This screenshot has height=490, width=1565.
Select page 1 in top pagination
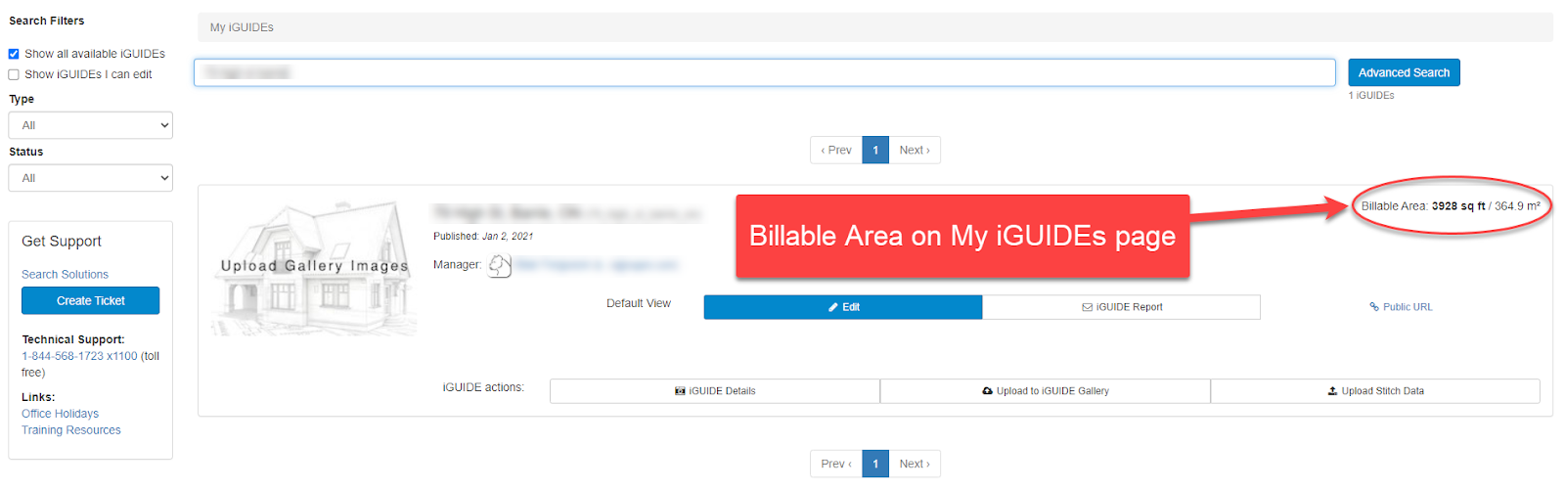(875, 151)
